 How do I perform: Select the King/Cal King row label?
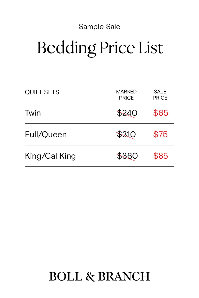pos(50,156)
